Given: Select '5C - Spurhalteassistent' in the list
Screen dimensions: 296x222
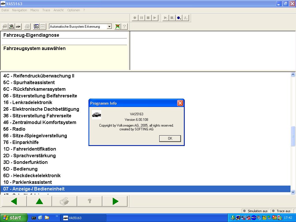Looking at the screenshot, I should click(x=145, y=82).
